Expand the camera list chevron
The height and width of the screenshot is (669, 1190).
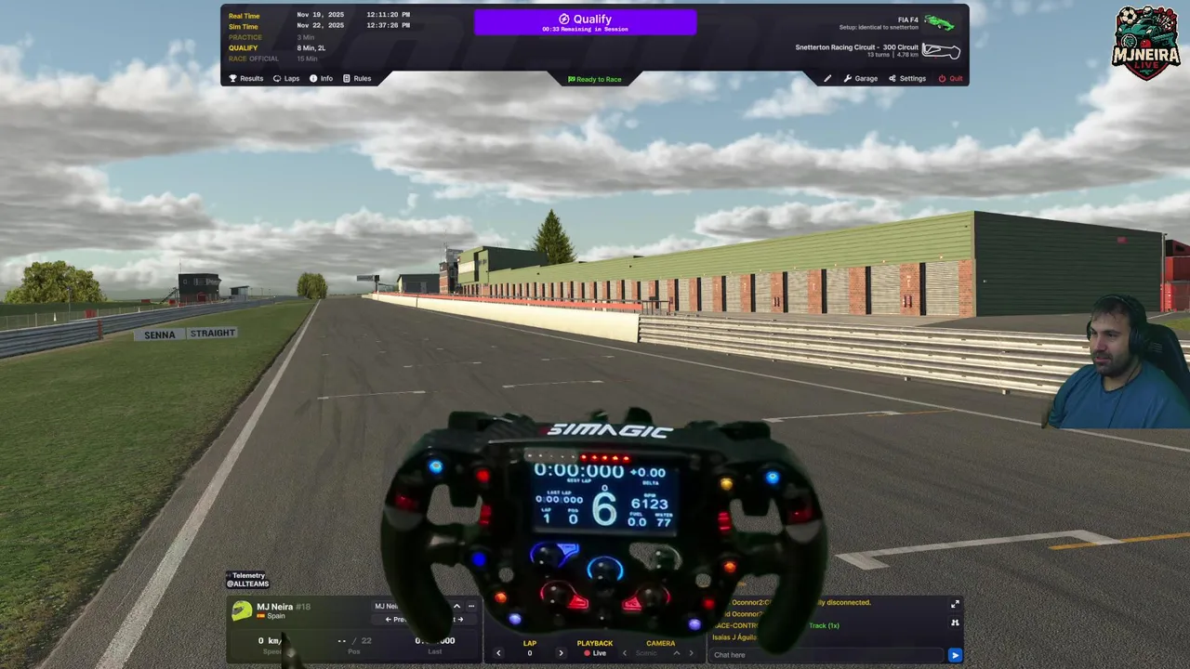(x=676, y=653)
